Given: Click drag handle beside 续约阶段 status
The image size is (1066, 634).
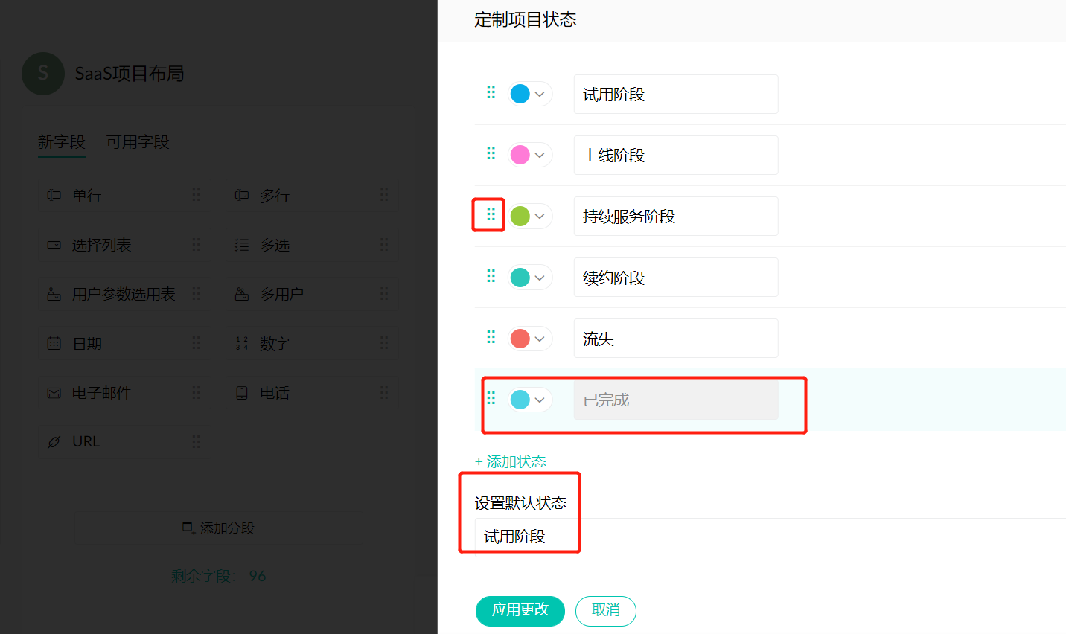Looking at the screenshot, I should coord(491,276).
